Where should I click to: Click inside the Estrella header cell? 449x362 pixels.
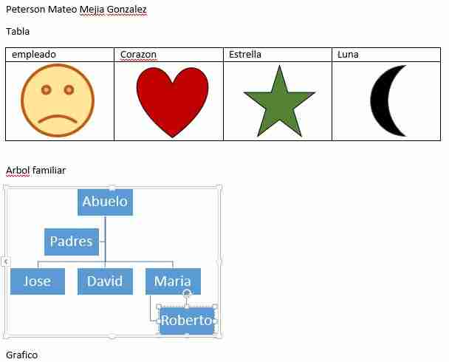[x=278, y=55]
